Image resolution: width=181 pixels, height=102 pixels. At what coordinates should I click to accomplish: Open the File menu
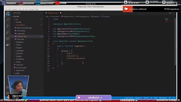pos(6,9)
